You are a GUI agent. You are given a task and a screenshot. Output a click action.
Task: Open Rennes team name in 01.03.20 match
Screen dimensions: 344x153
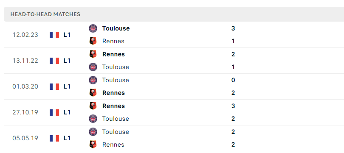tap(113, 93)
